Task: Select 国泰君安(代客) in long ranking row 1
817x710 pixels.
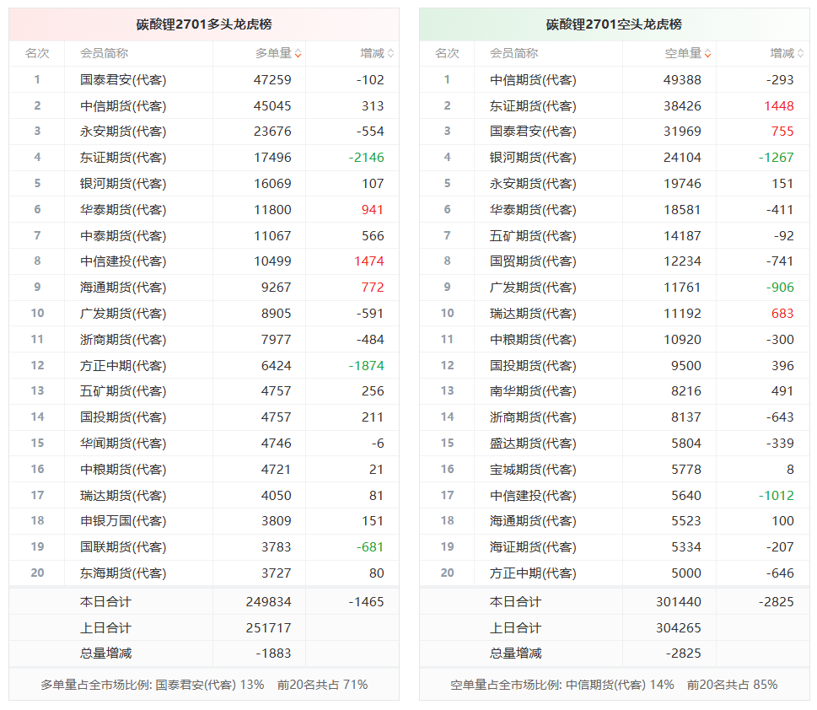Action: pyautogui.click(x=123, y=80)
